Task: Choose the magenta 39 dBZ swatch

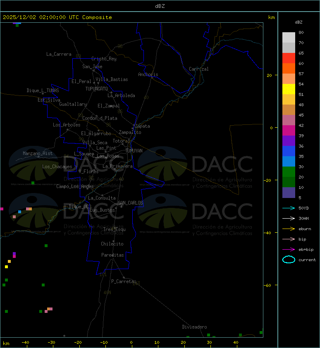Action: coord(289,131)
